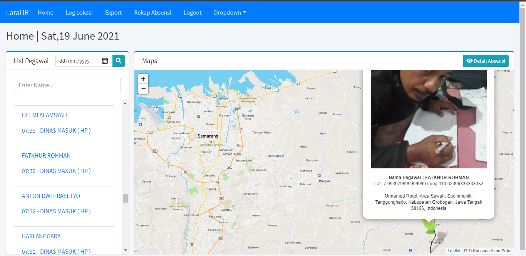Go to Rekap Absensi page
526x256 pixels.
click(152, 12)
